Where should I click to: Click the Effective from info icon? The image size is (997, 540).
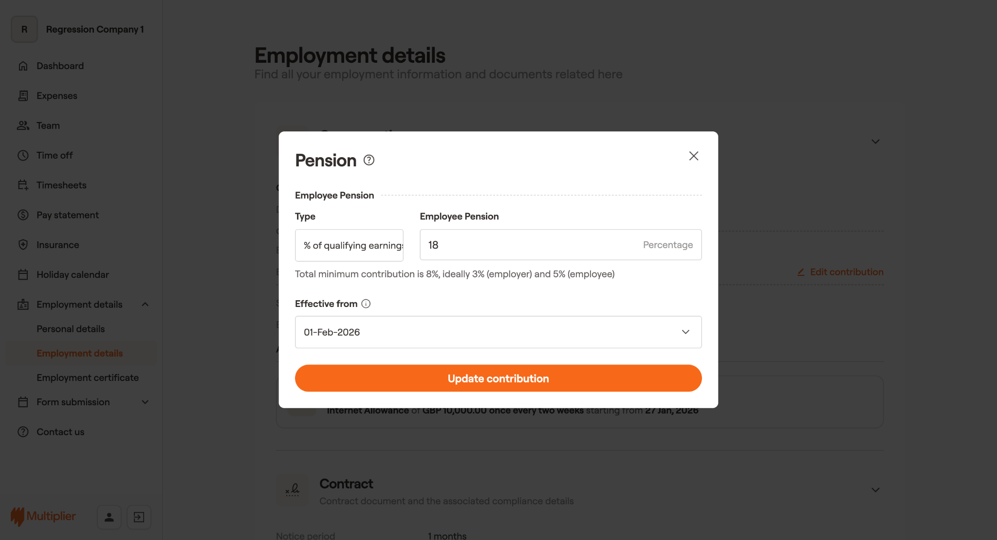coord(366,304)
